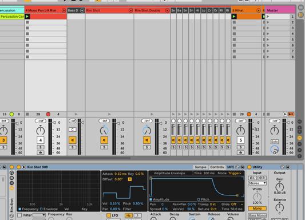Arm the 5 Hihat track for recording

click(240, 153)
